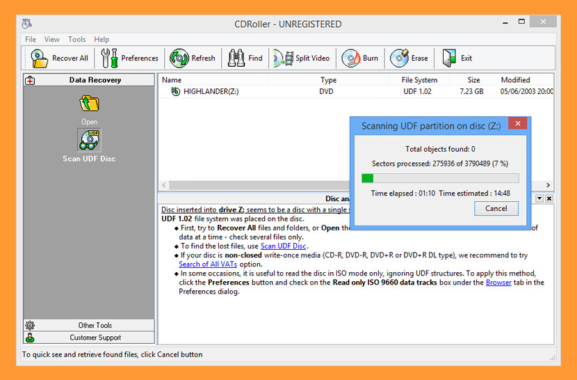
Task: Click the Exit door icon
Action: pyautogui.click(x=449, y=58)
